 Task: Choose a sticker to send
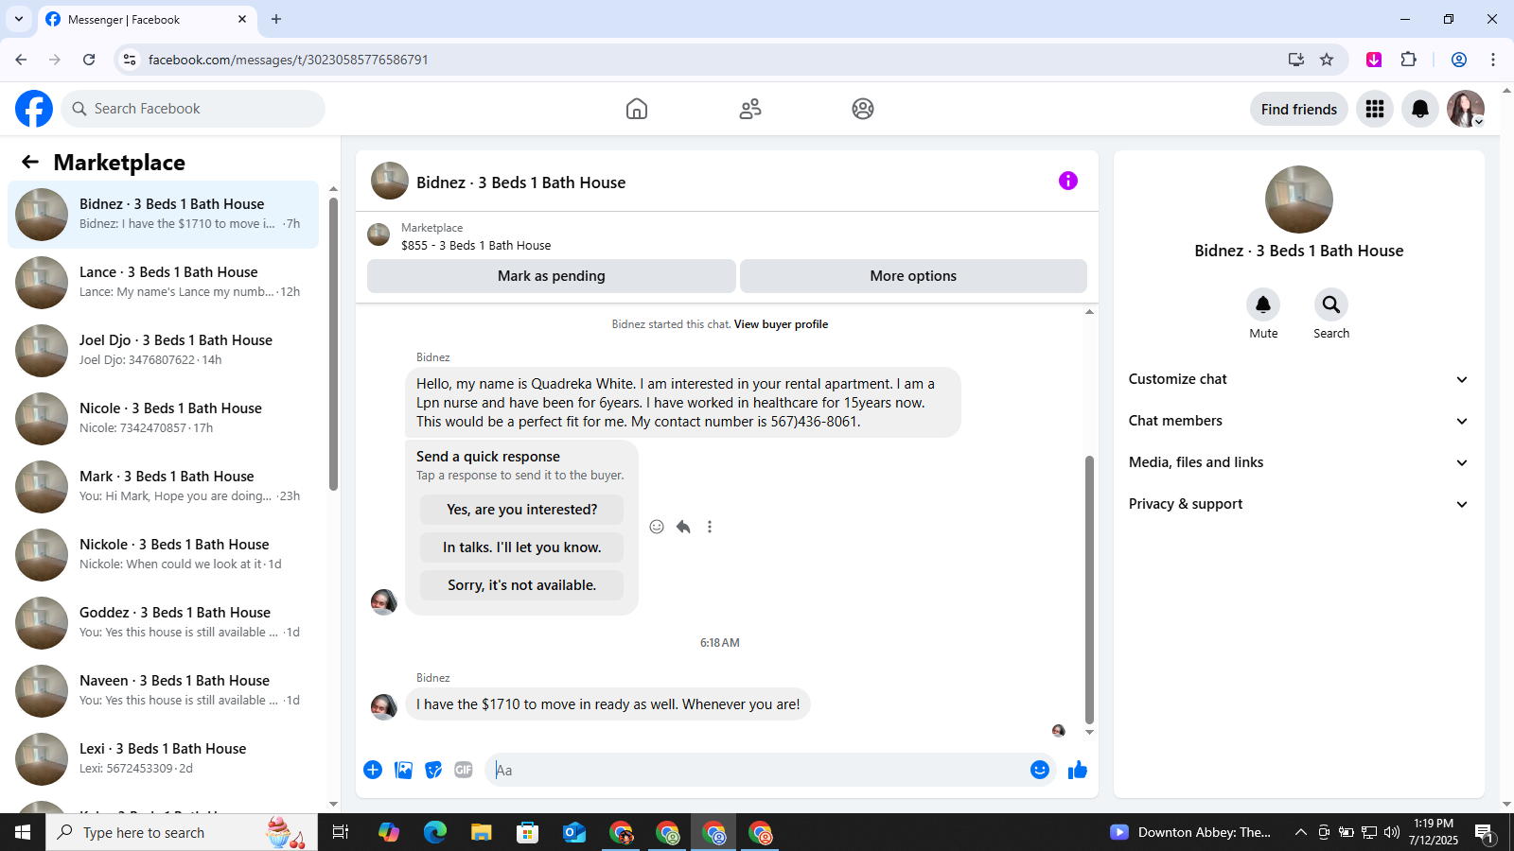tap(433, 770)
